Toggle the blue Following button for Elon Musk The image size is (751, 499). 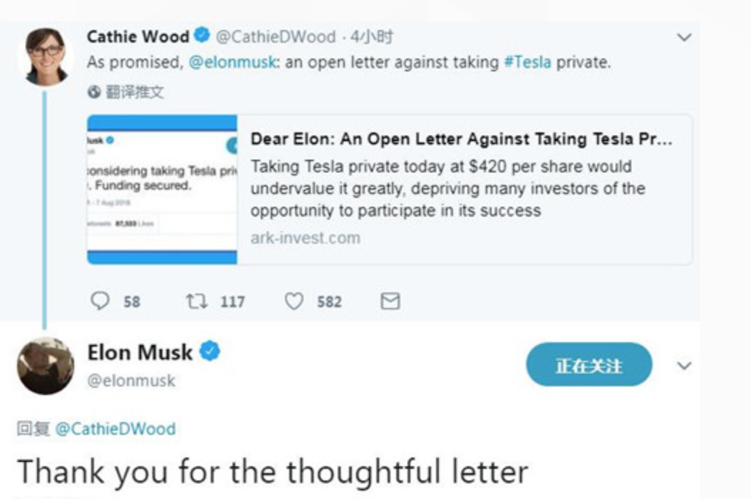coord(589,366)
